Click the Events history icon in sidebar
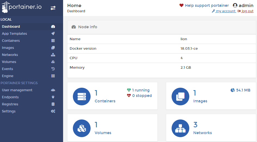Image resolution: width=257 pixels, height=142 pixels. tap(53, 69)
